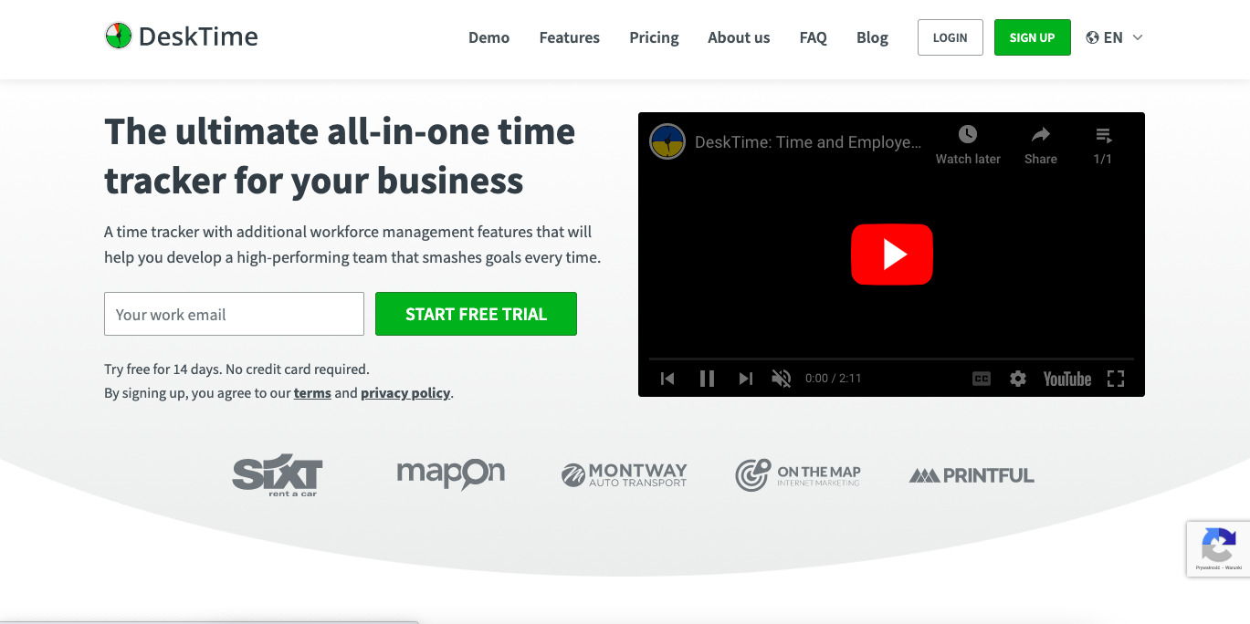1250x624 pixels.
Task: Click the globe language icon
Action: click(x=1092, y=37)
